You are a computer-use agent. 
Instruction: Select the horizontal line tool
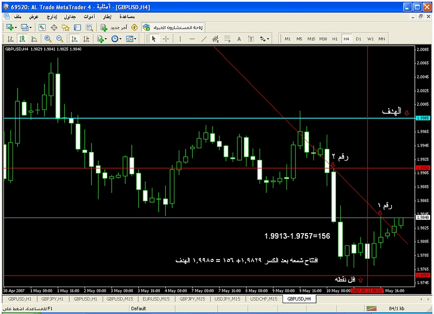pyautogui.click(x=192, y=39)
